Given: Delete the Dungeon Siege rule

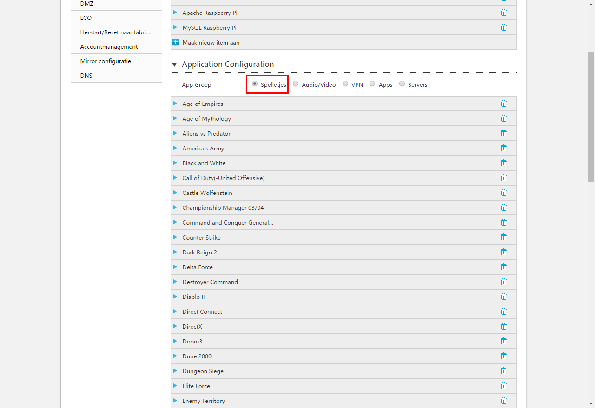Looking at the screenshot, I should tap(503, 371).
